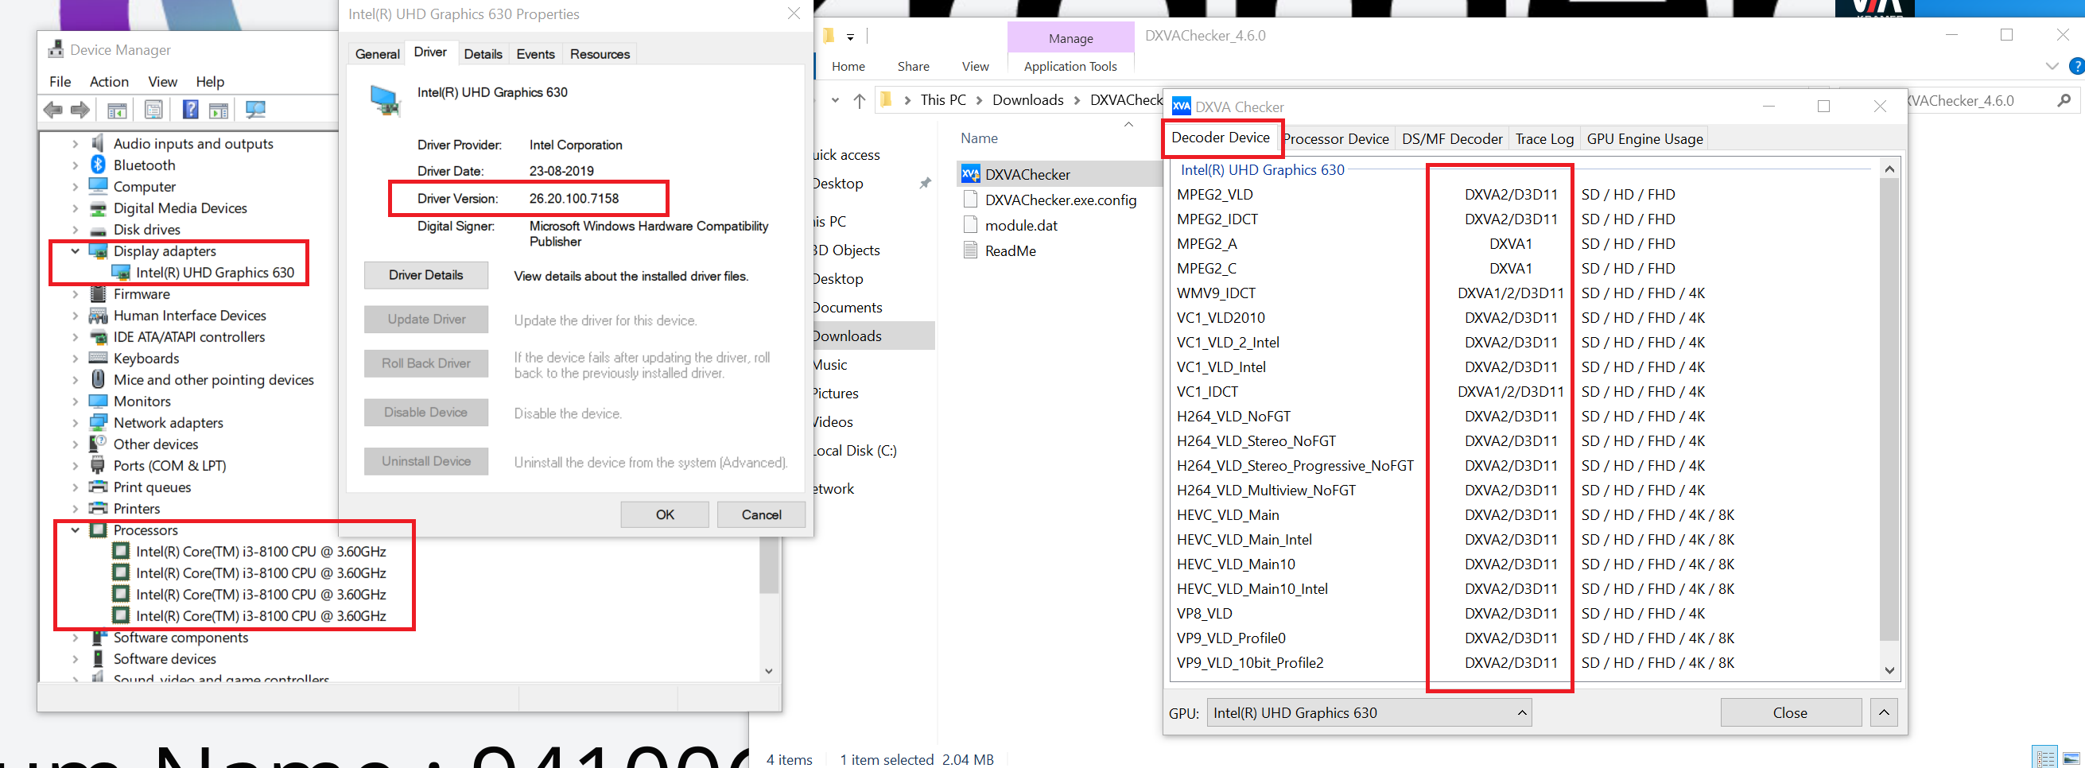Screen dimensions: 2085x768
Task: Click the Update Driver button
Action: [x=425, y=320]
